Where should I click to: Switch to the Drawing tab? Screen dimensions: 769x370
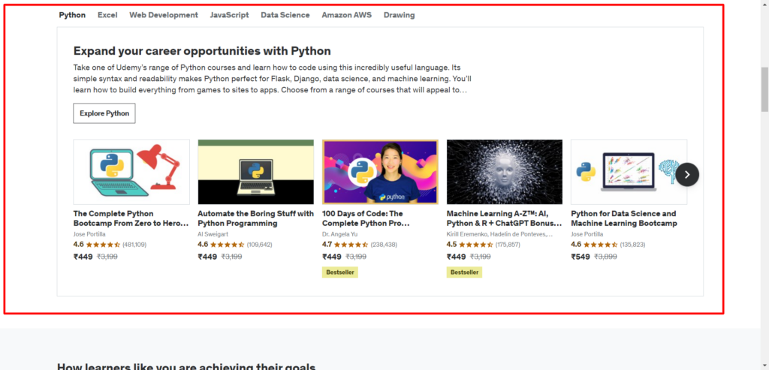[400, 15]
